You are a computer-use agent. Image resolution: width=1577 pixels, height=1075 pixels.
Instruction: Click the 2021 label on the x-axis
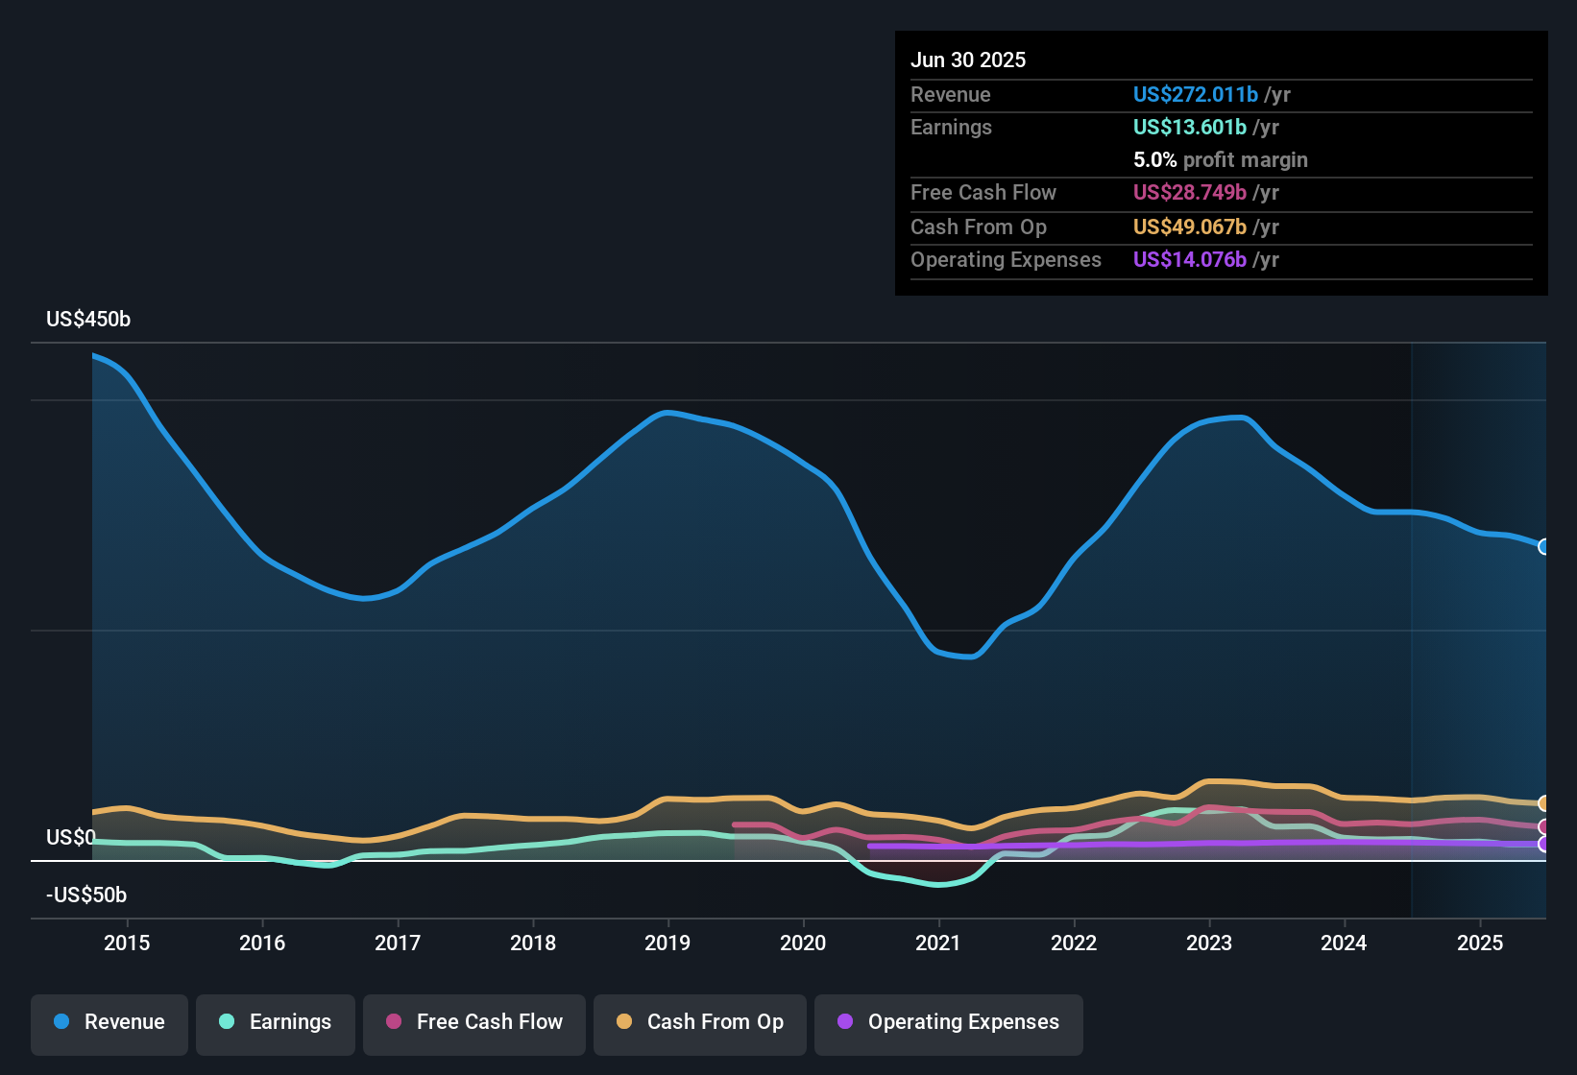point(939,943)
